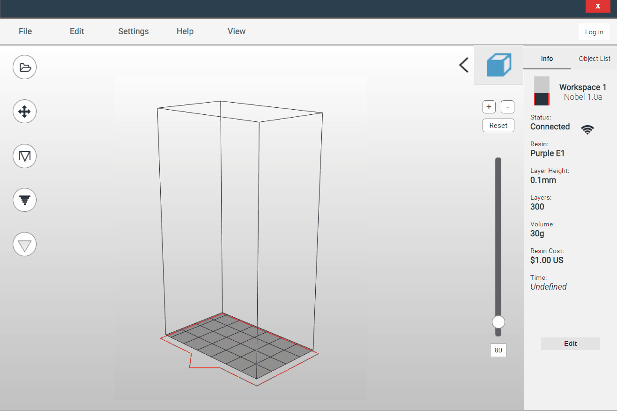This screenshot has width=617, height=411.
Task: Click the Print/Export icon at sidebar bottom
Action: 24,244
